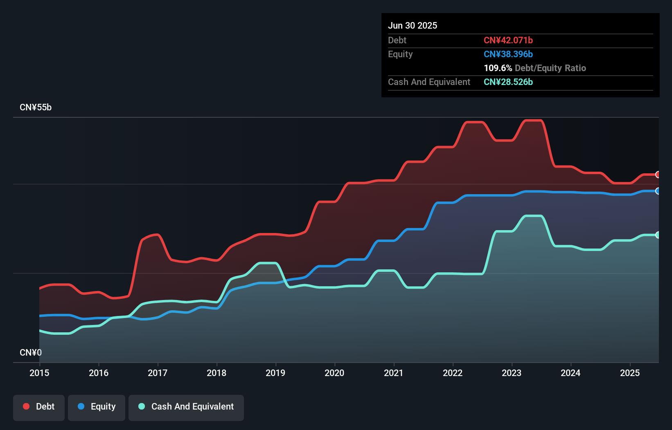The height and width of the screenshot is (430, 672).
Task: Select the teal endpoint marker on the Cash line
Action: coord(657,235)
